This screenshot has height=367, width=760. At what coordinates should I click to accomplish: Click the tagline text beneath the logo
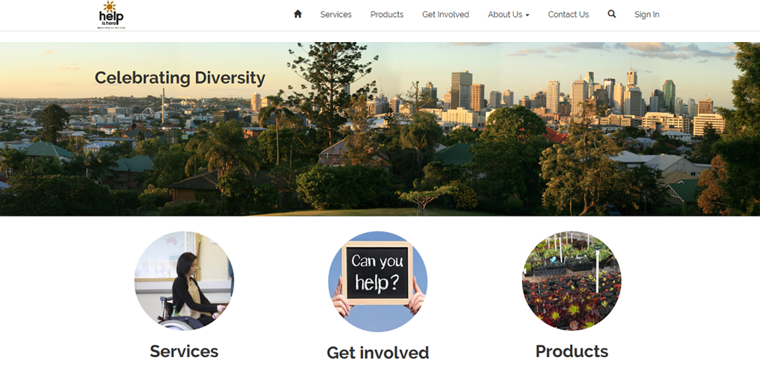[111, 28]
